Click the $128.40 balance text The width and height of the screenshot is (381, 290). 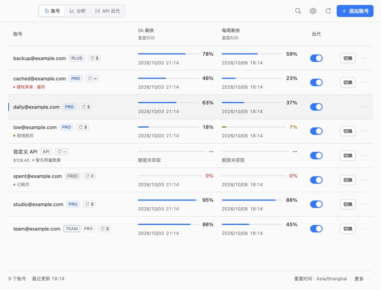22,160
